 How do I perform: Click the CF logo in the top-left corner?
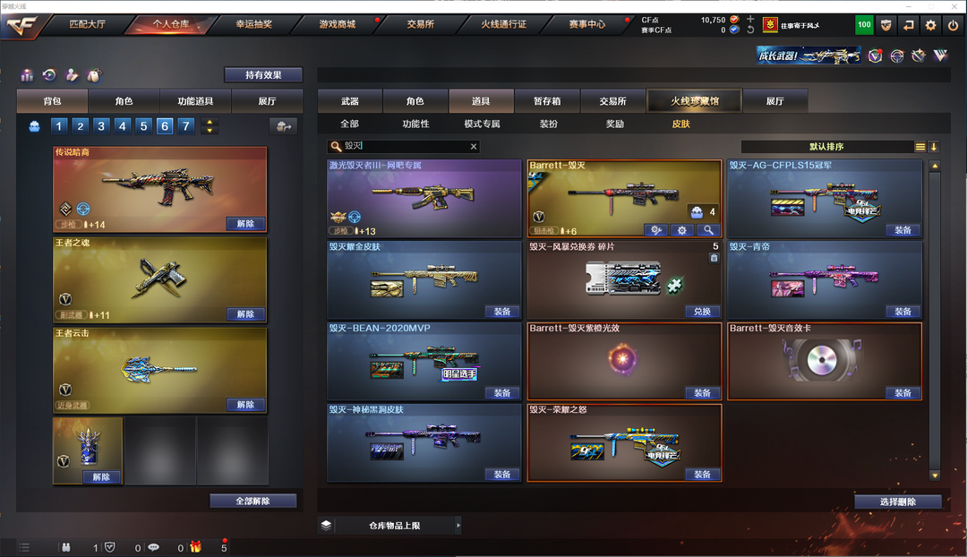point(21,25)
